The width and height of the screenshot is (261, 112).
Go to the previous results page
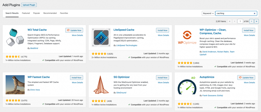coord(235,21)
